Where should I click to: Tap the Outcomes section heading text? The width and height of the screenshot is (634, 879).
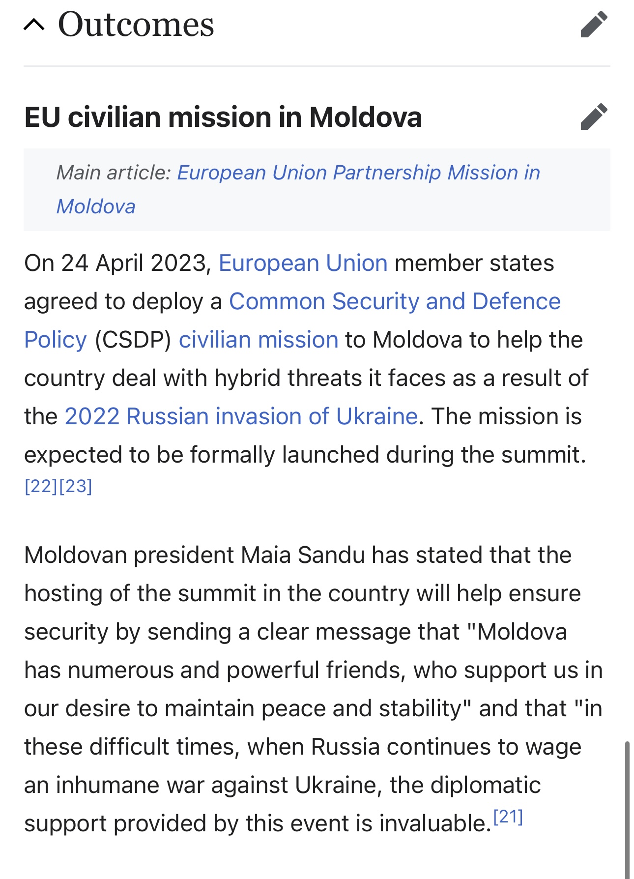pyautogui.click(x=136, y=25)
